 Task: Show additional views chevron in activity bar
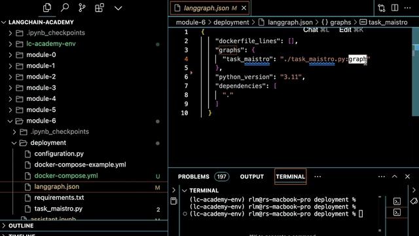[118, 8]
